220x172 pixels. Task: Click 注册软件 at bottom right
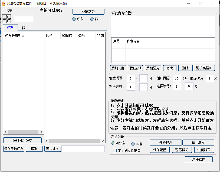tap(198, 159)
